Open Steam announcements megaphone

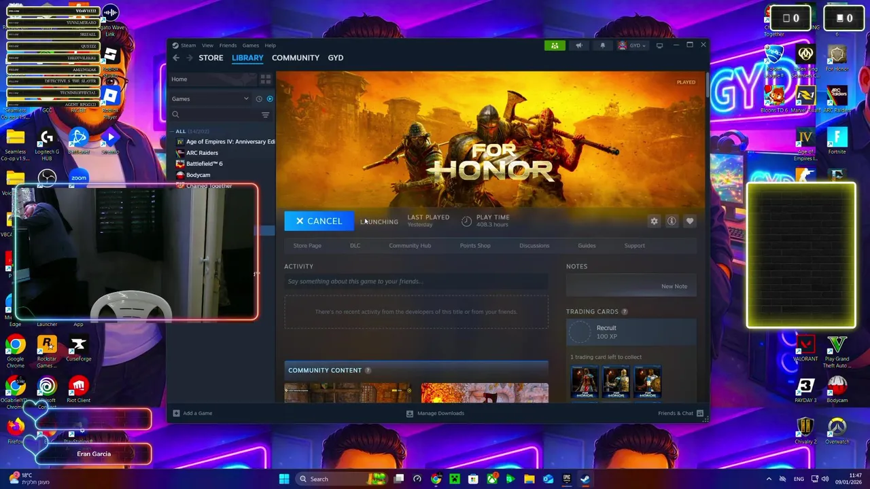coord(579,46)
